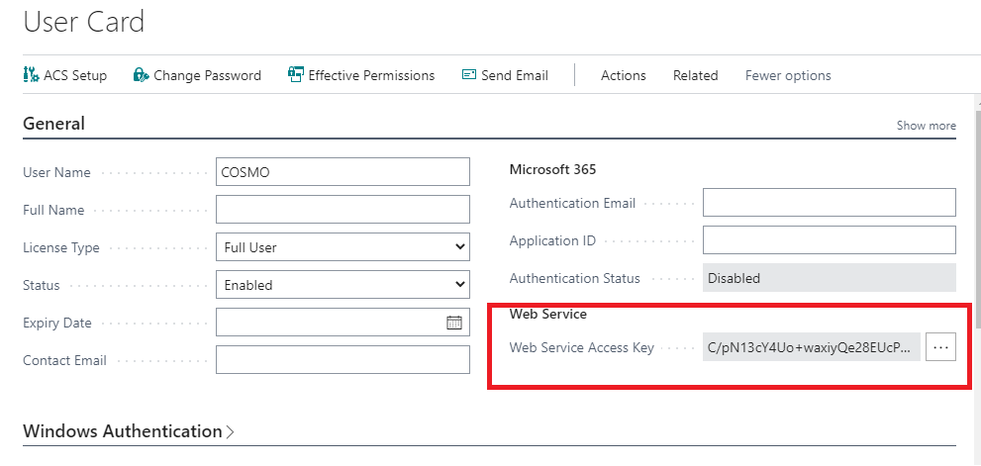Viewport: 981px width, 466px height.
Task: Expand the Windows Authentication section
Action: [x=129, y=431]
